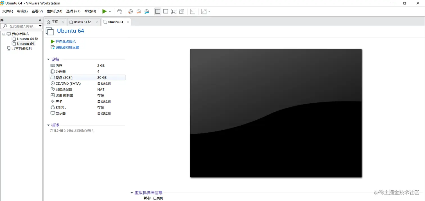
Task: Open the 编辑(E) menu
Action: pyautogui.click(x=22, y=11)
